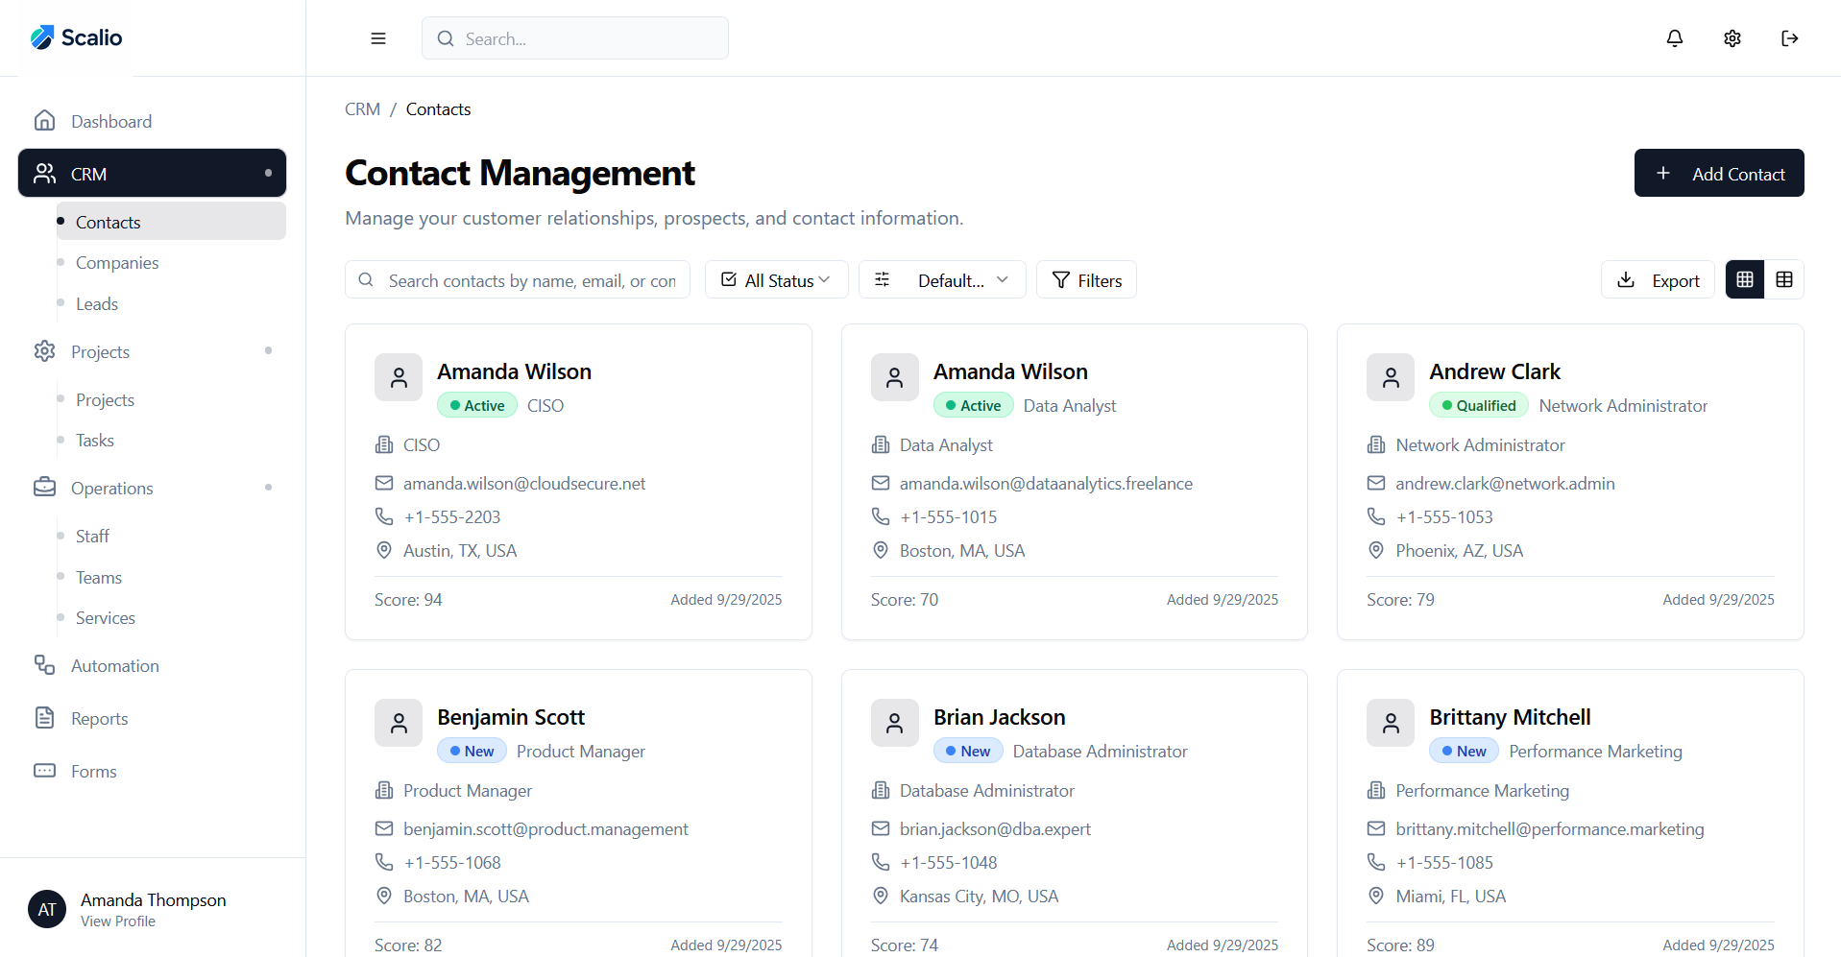Click Brian Jackson's email envelope icon
1841x957 pixels.
[x=880, y=828]
